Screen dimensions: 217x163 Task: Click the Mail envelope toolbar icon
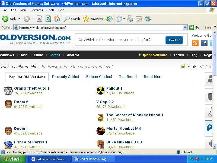tap(120, 19)
